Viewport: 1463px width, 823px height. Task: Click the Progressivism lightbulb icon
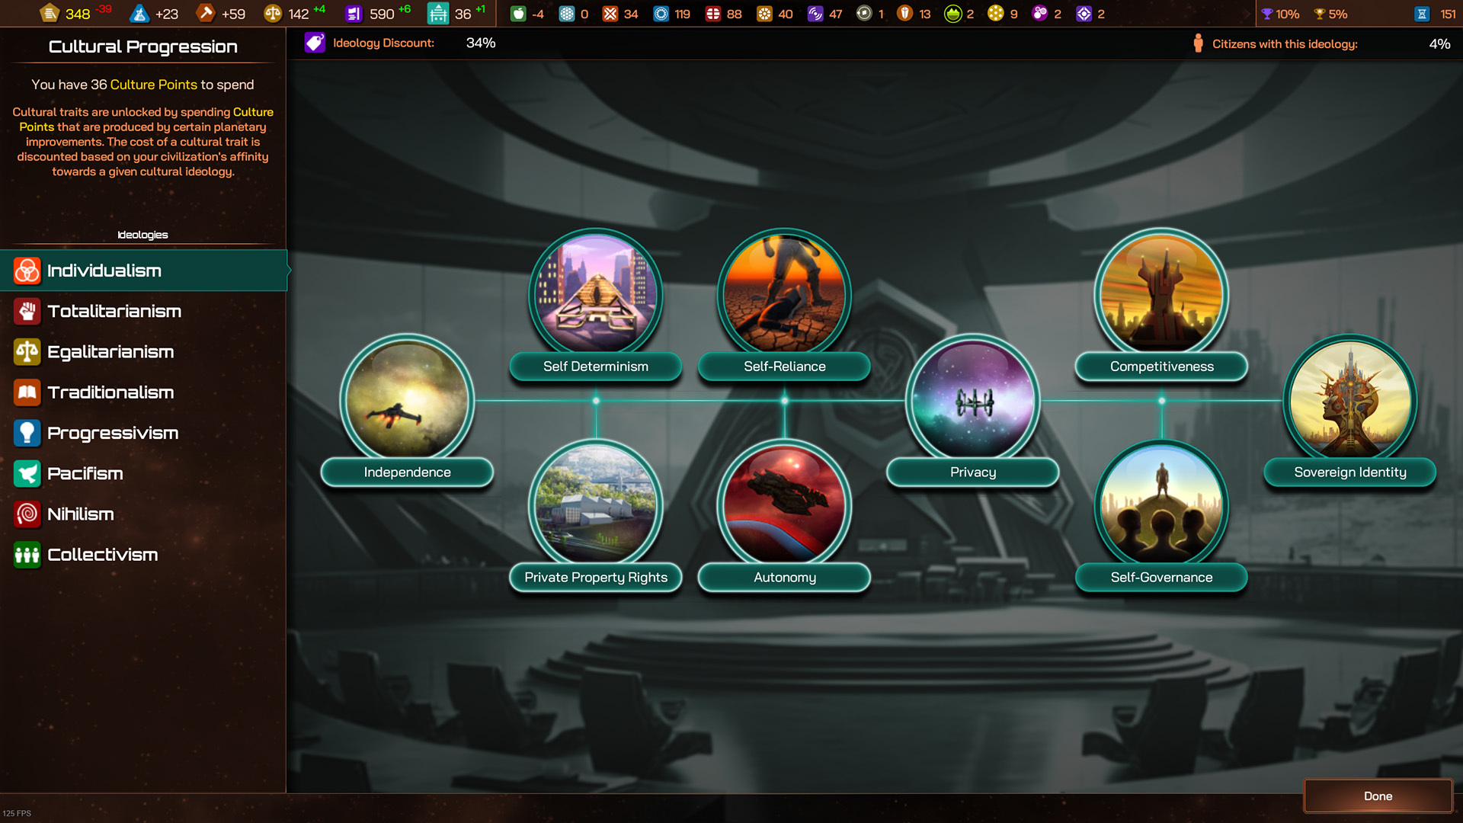(27, 433)
